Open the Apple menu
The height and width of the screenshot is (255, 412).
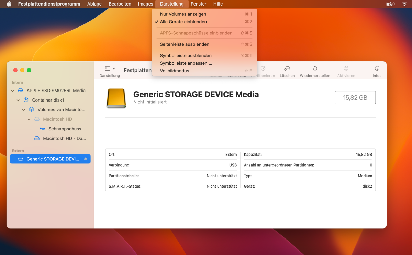9,4
